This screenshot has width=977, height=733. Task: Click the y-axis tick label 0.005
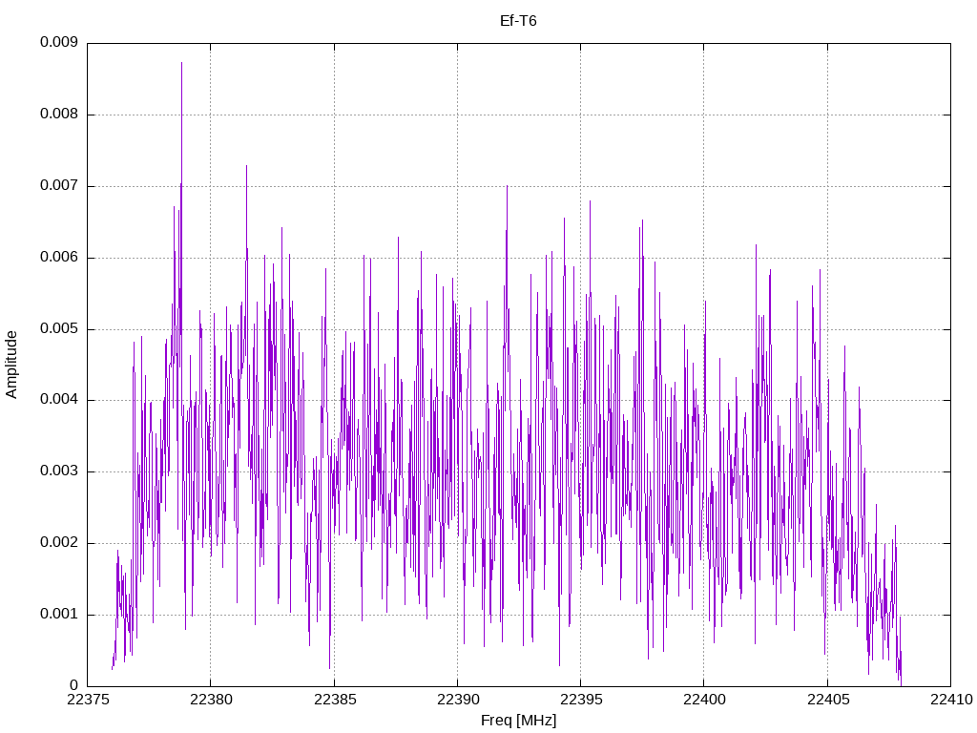pyautogui.click(x=59, y=328)
